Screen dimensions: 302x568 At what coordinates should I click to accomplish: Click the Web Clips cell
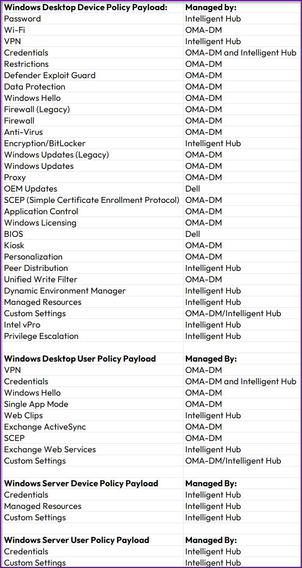23,416
